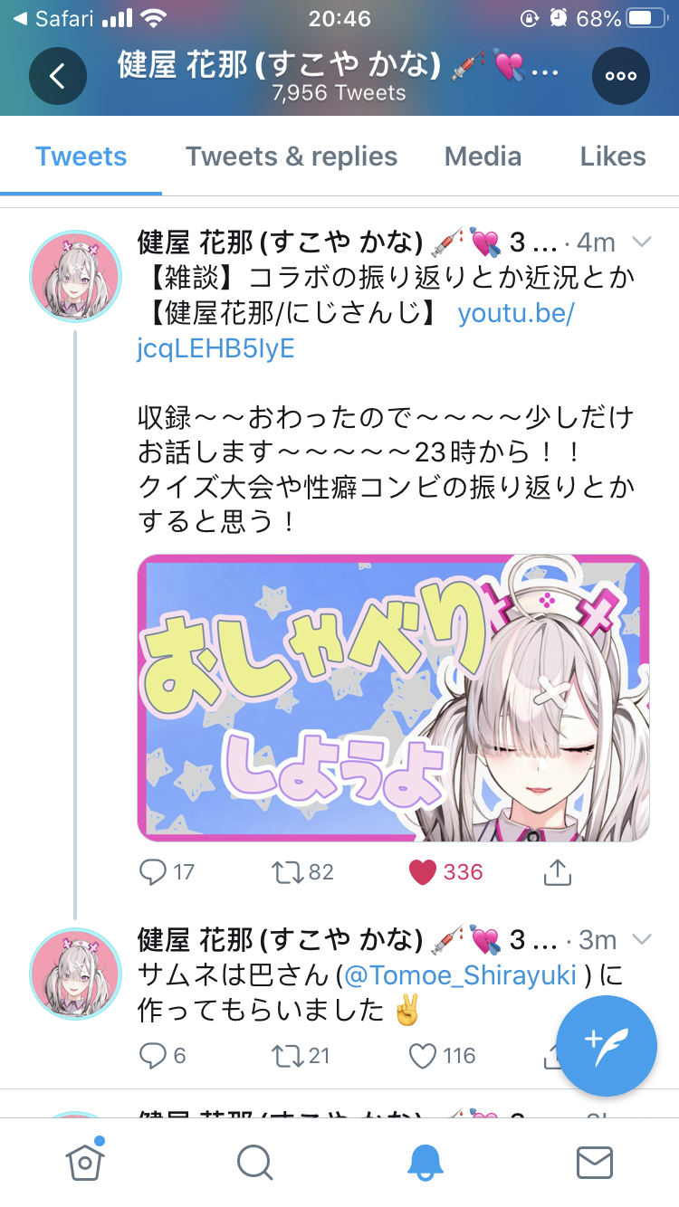Open the three-dot more options menu
This screenshot has height=1207, width=679.
click(621, 77)
